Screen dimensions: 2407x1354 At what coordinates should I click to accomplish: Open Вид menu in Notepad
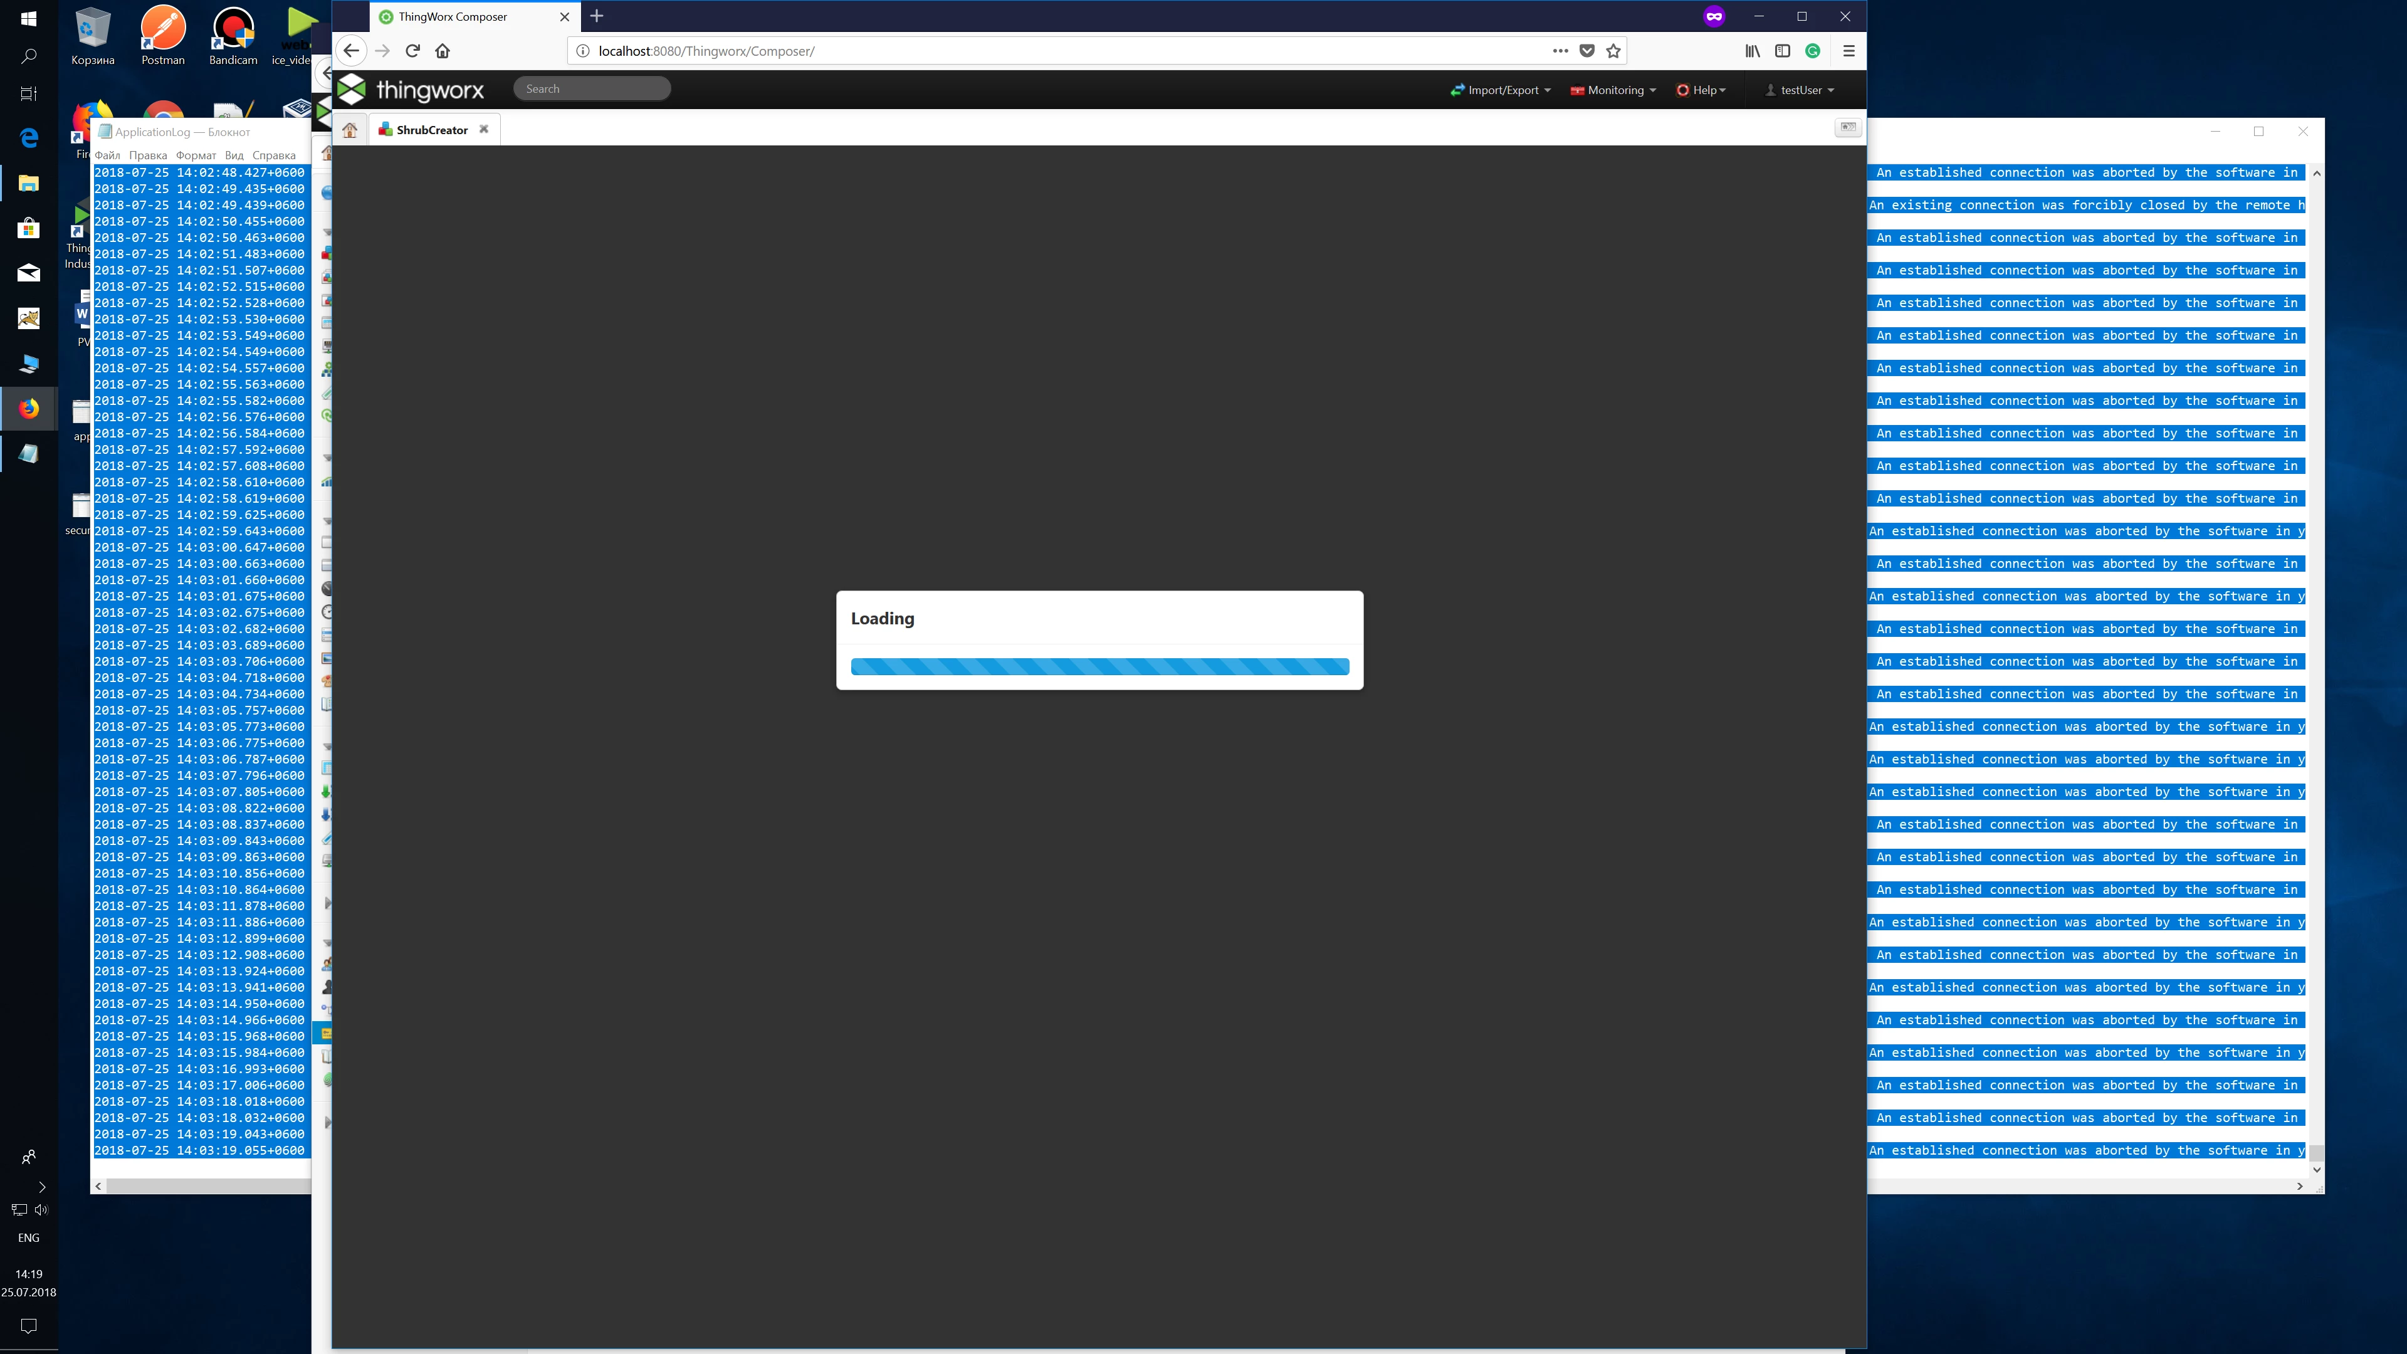coord(234,155)
